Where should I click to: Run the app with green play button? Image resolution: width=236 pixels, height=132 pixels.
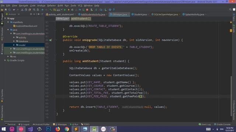[65, 10]
